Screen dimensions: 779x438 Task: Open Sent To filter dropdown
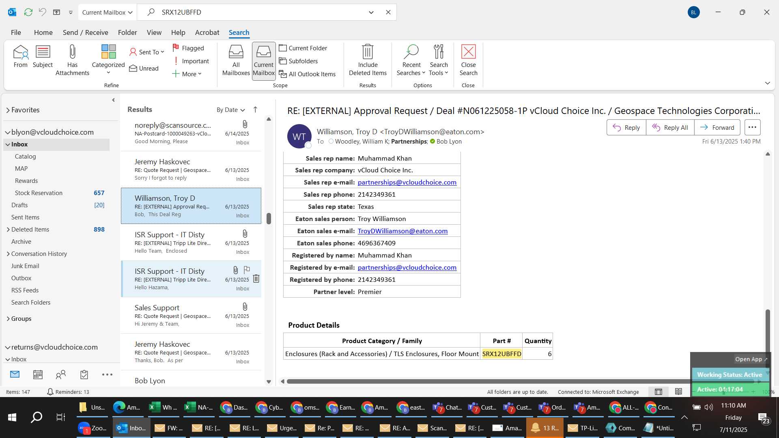[x=146, y=52]
